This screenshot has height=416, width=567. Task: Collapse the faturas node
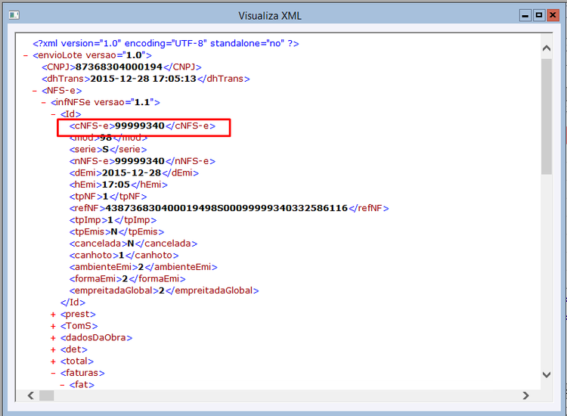tap(53, 373)
